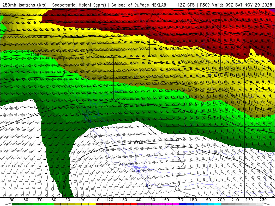Click the 10620 height contour label

click(x=102, y=76)
